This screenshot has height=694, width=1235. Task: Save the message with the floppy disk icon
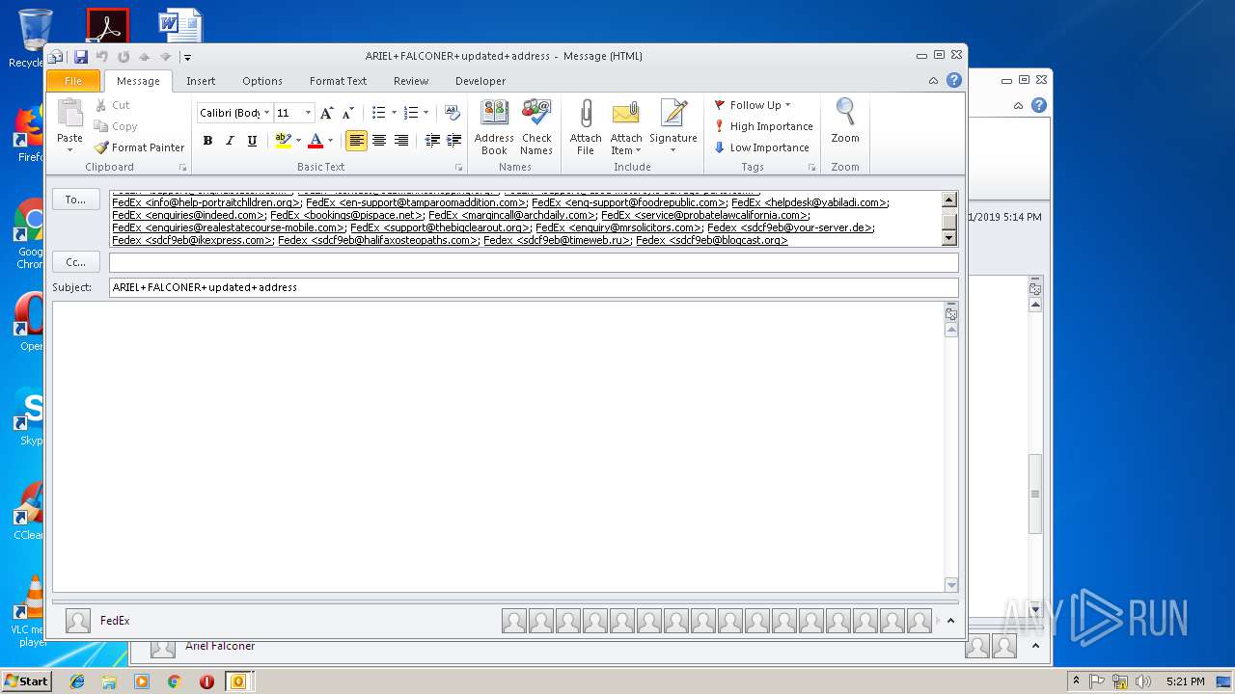click(x=81, y=57)
